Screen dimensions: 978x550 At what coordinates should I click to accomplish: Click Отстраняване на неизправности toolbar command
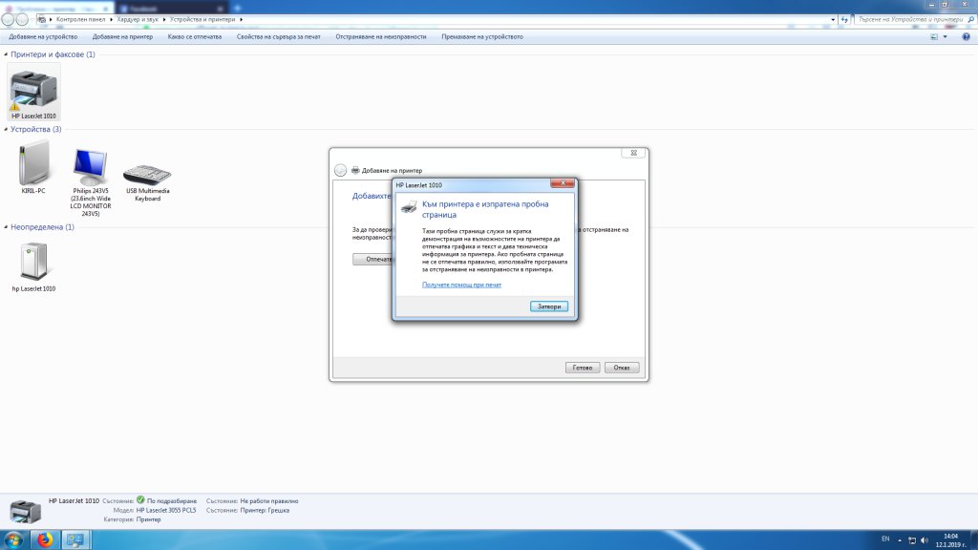point(380,37)
